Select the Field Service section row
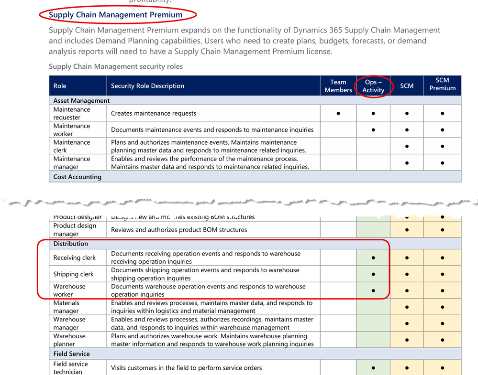 tap(255, 354)
